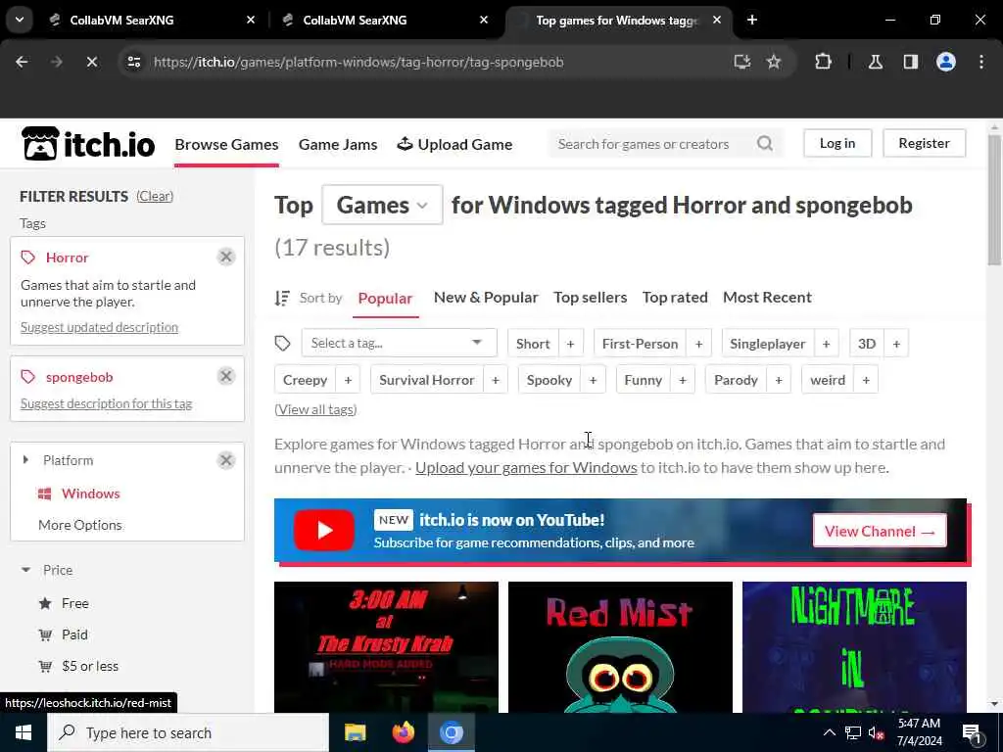The height and width of the screenshot is (752, 1003).
Task: Click Suggest description for this tag link
Action: tap(106, 403)
